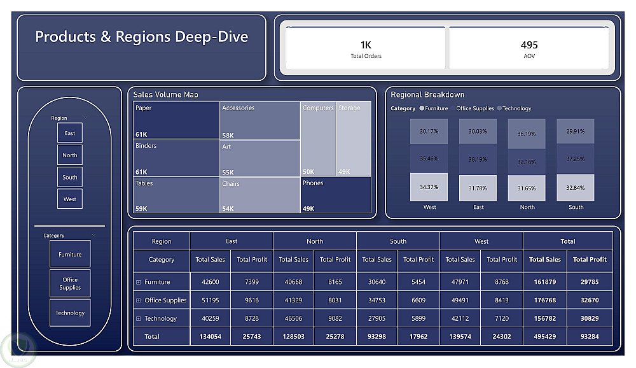
Task: Open the Category slicer chevron dropdown
Action: pyautogui.click(x=93, y=235)
